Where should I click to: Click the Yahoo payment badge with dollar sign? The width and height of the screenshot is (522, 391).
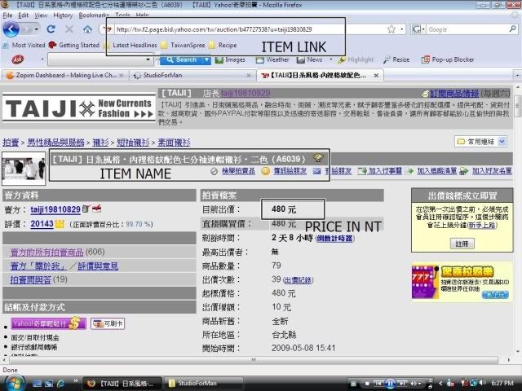[x=49, y=323]
